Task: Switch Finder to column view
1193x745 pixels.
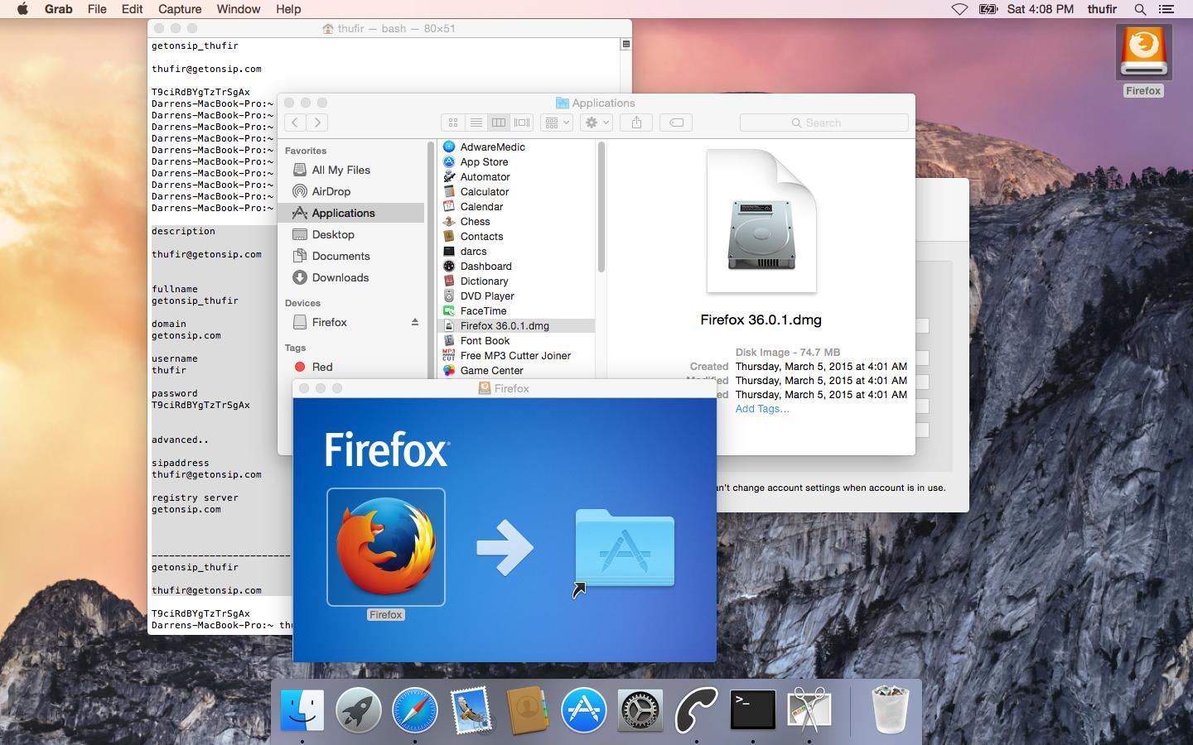Action: click(499, 123)
